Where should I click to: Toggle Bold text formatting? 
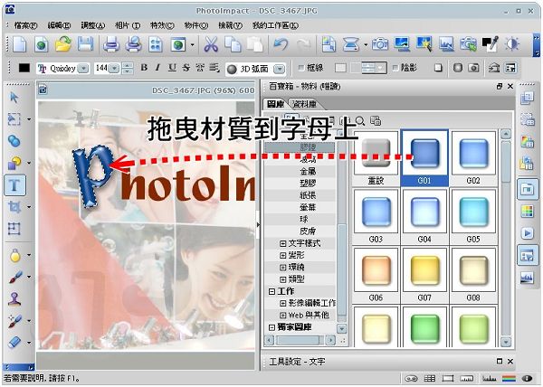pyautogui.click(x=144, y=68)
